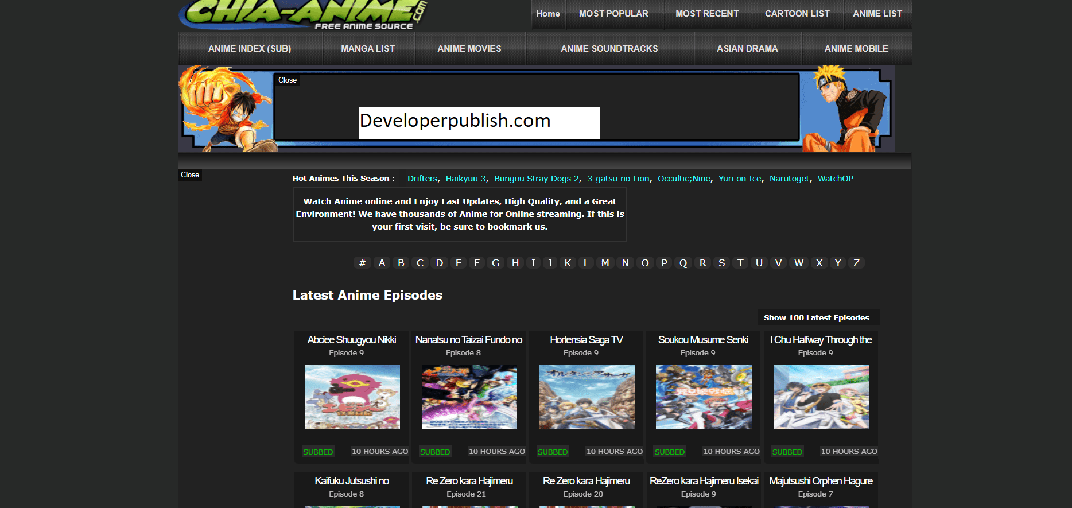1072x508 pixels.
Task: Filter anime by letter T
Action: (740, 263)
